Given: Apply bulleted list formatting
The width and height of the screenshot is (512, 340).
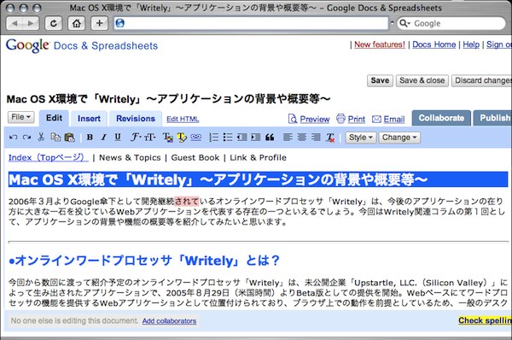Looking at the screenshot, I should 228,138.
